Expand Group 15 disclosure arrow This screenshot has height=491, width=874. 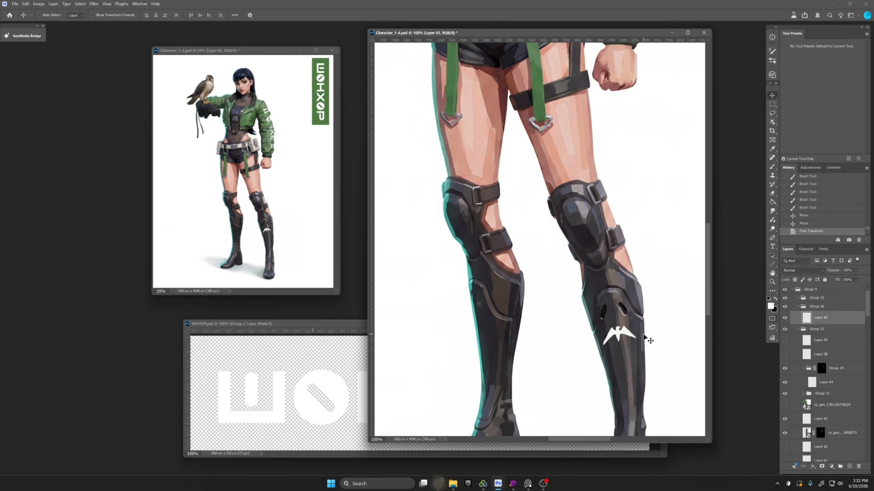click(x=803, y=394)
